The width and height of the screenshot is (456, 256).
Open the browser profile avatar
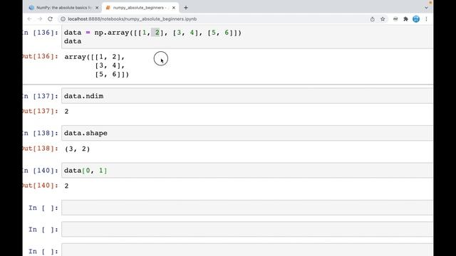pyautogui.click(x=416, y=19)
